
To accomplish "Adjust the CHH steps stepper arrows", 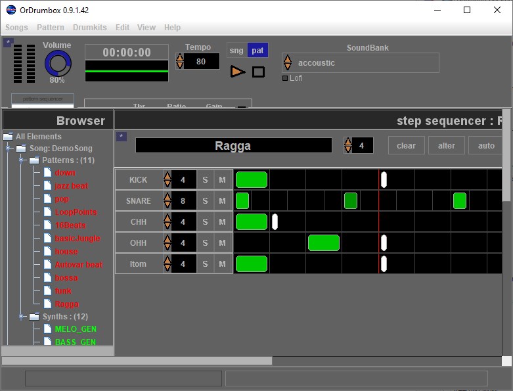I will coord(167,222).
